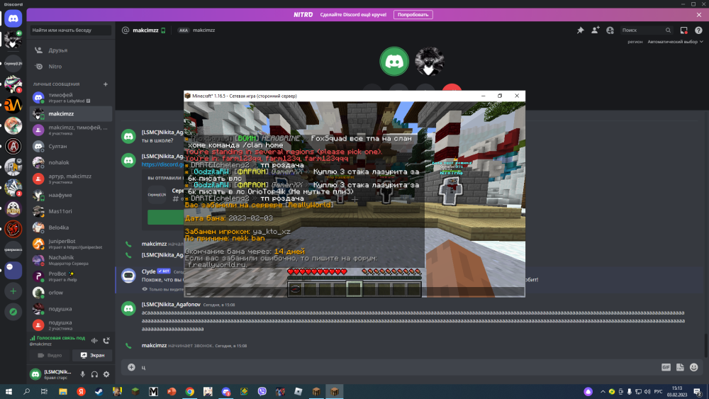Close the Nitro promotion banner
Image resolution: width=709 pixels, height=399 pixels.
pos(698,14)
